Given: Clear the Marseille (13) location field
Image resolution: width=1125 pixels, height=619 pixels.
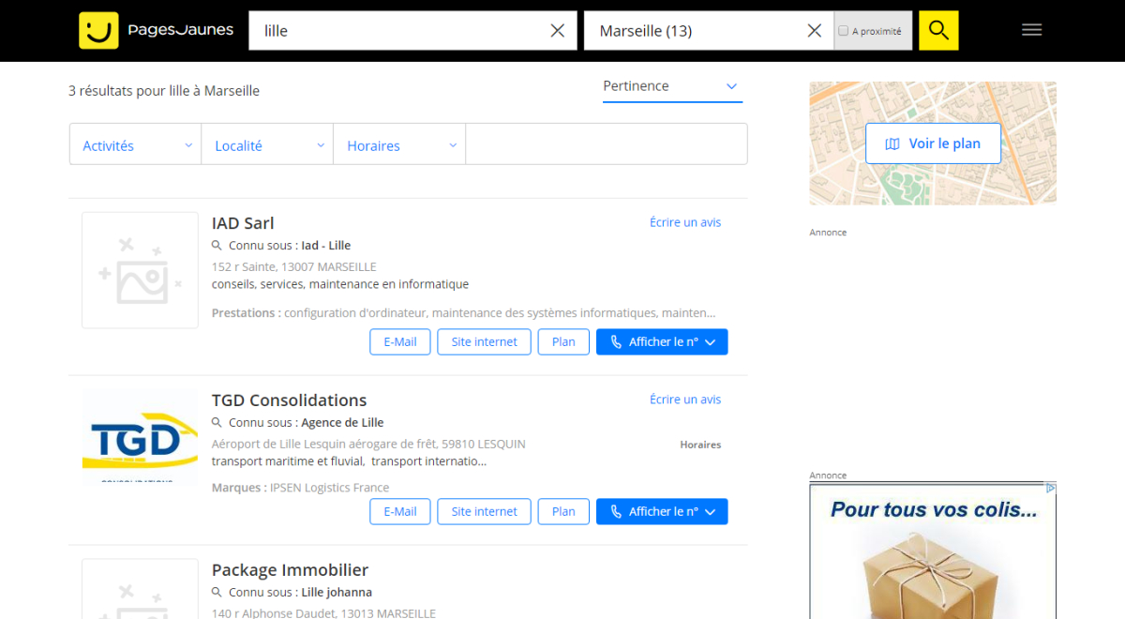Looking at the screenshot, I should (x=815, y=31).
